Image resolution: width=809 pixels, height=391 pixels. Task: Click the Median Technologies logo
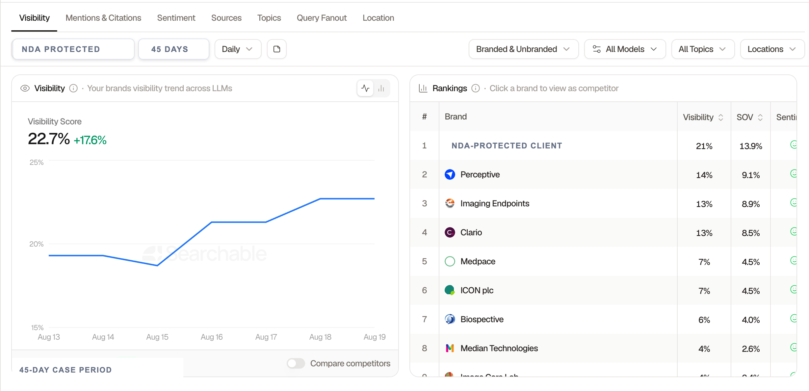click(x=450, y=348)
